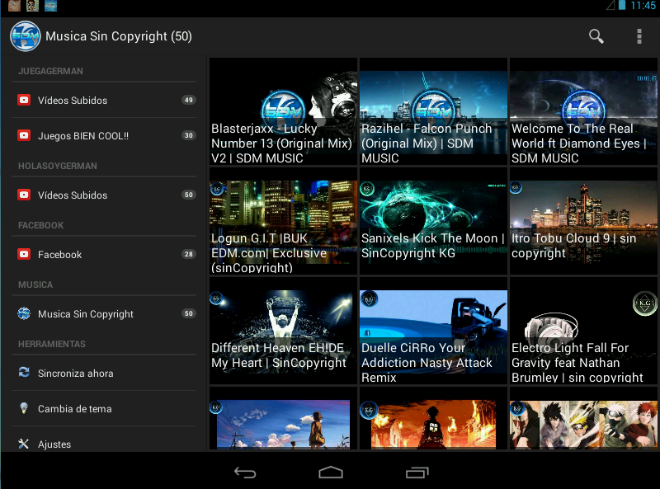
Task: Click the Cambia de tema lightbulb icon
Action: 24,408
